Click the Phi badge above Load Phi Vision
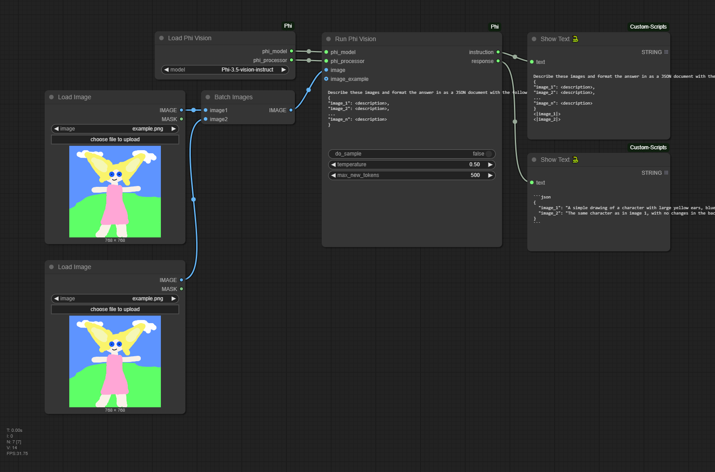Image resolution: width=715 pixels, height=472 pixels. (288, 26)
